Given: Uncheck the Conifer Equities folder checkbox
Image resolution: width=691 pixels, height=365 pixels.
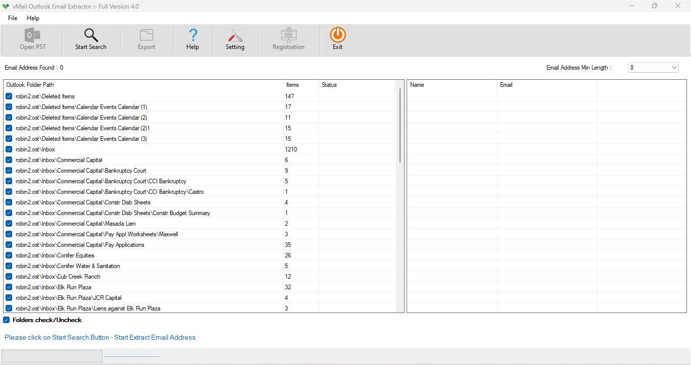Looking at the screenshot, I should pos(9,255).
